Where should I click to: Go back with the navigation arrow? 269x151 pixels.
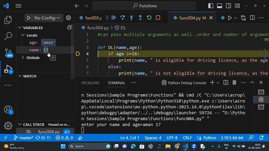click(x=77, y=6)
